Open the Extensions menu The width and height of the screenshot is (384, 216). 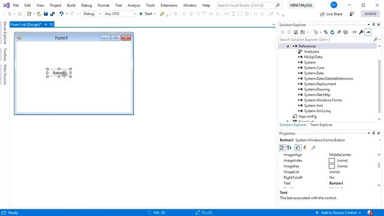click(x=169, y=5)
